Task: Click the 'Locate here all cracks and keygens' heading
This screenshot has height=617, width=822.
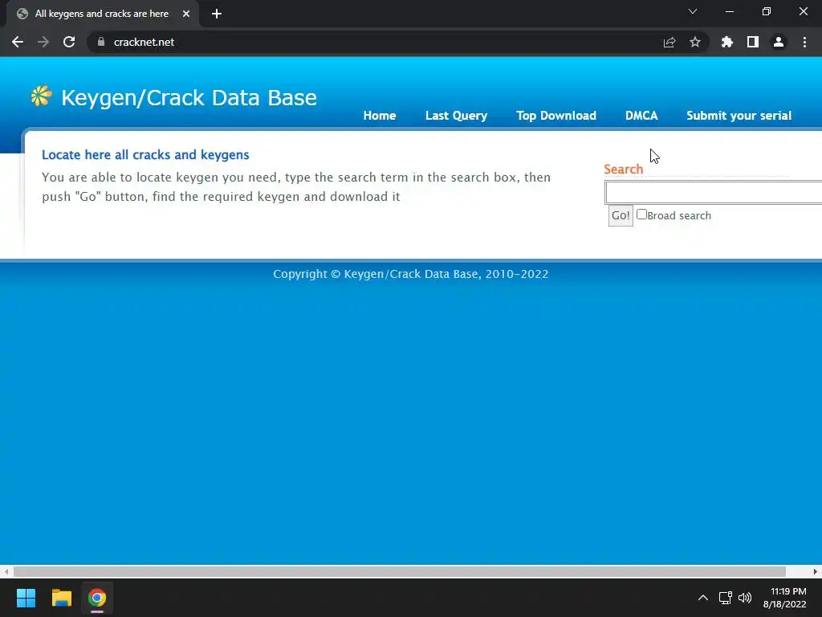Action: click(x=145, y=155)
